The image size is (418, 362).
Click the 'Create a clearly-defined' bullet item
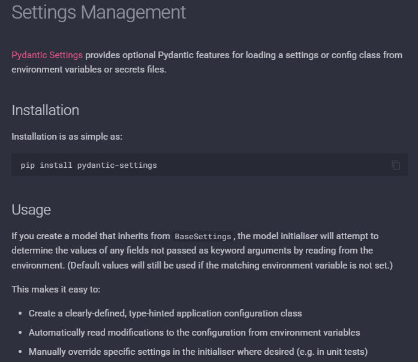165,313
